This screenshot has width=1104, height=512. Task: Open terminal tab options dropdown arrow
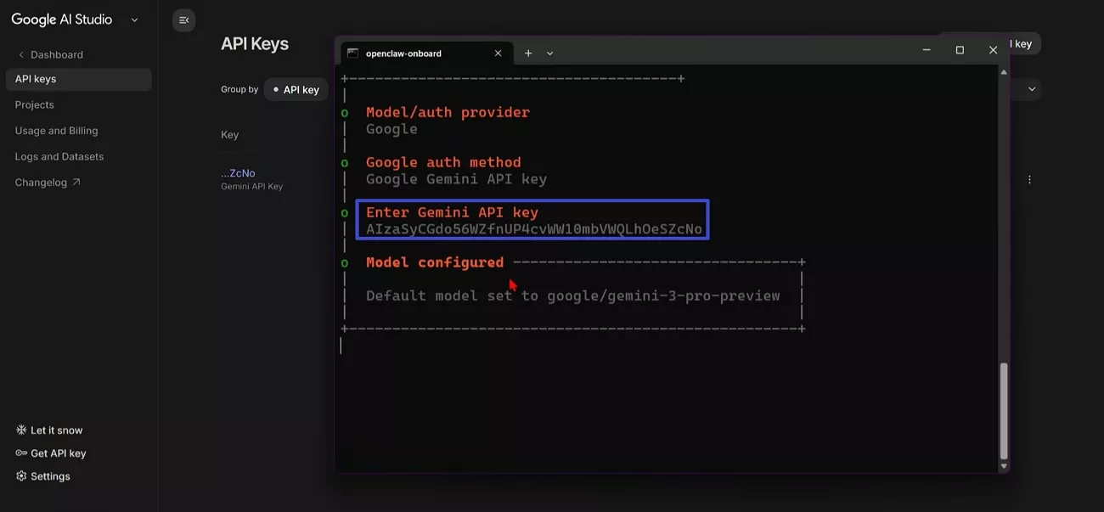coord(550,53)
